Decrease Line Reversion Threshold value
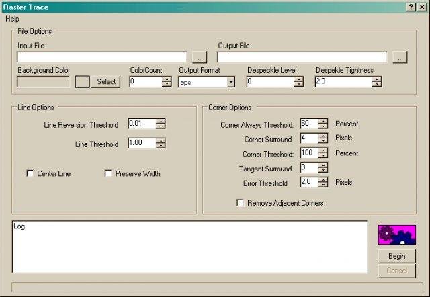The height and width of the screenshot is (297, 430). point(161,126)
